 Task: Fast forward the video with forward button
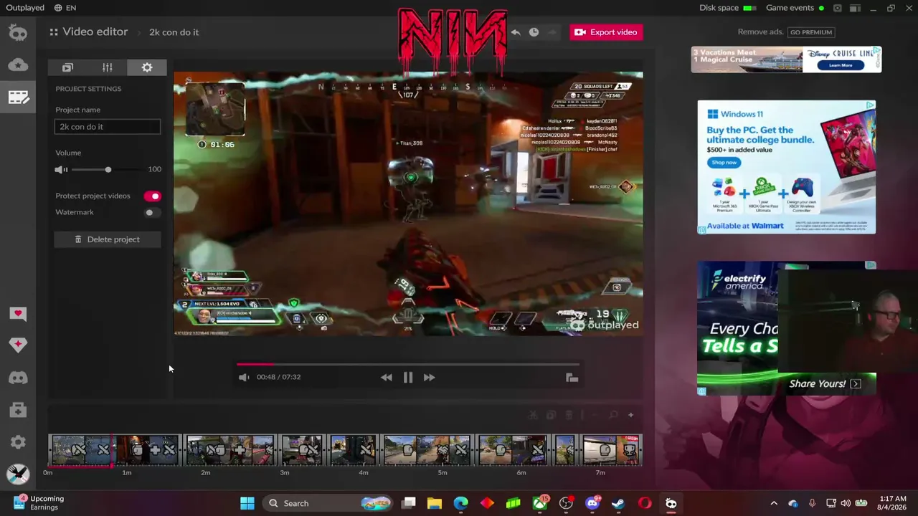click(x=429, y=378)
